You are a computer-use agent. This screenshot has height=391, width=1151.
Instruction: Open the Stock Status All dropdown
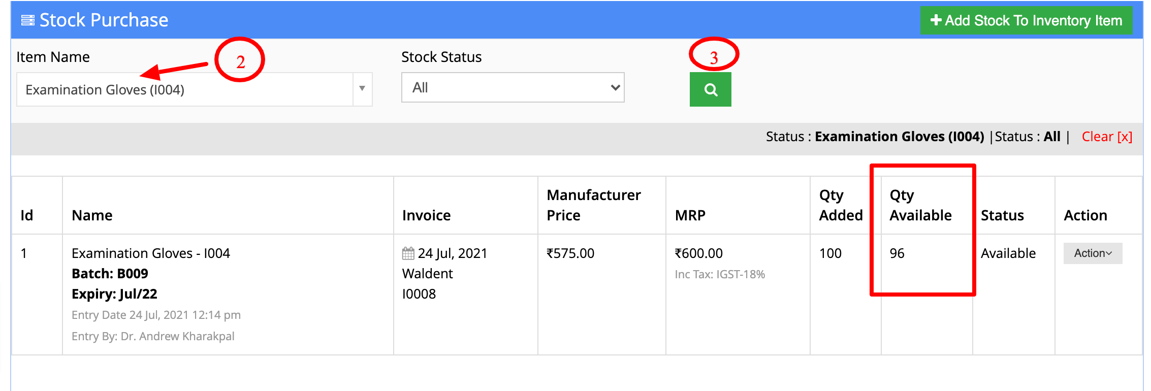(513, 87)
